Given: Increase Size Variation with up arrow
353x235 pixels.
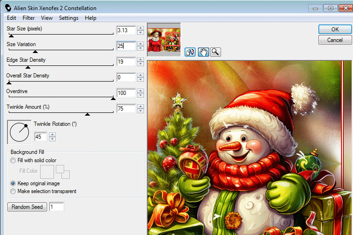Looking at the screenshot, I should tap(140, 44).
